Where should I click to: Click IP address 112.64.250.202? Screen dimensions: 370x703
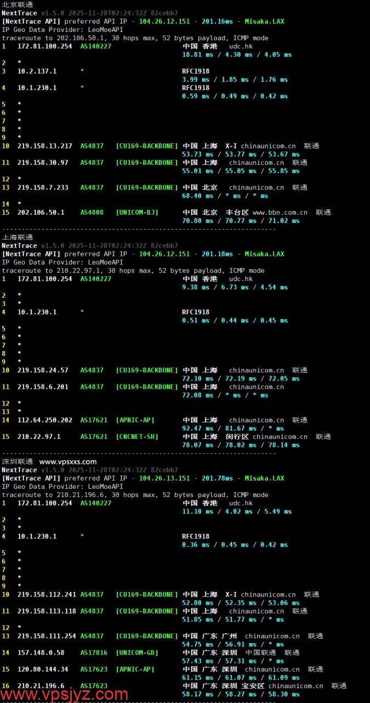(x=44, y=420)
